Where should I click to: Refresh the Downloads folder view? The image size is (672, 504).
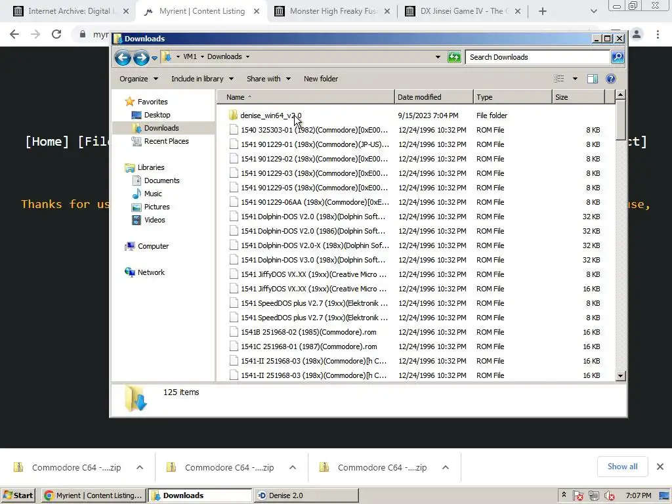click(x=454, y=56)
